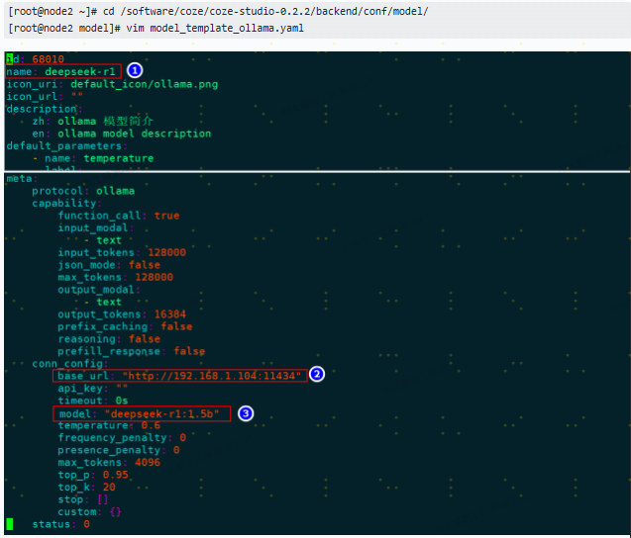Click the capability: key line
Image resolution: width=631 pixels, height=538 pixels.
(66, 204)
